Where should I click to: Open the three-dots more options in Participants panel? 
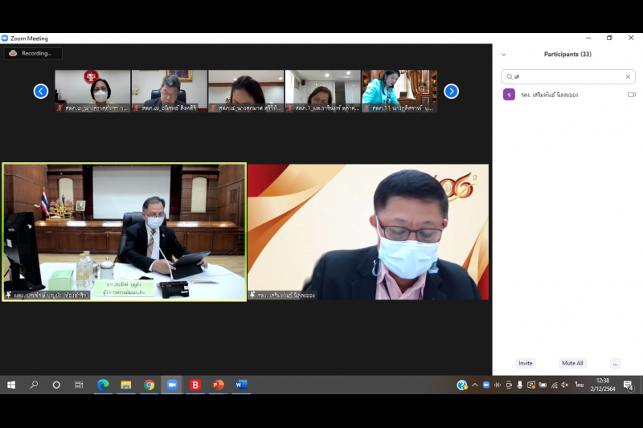pos(615,363)
